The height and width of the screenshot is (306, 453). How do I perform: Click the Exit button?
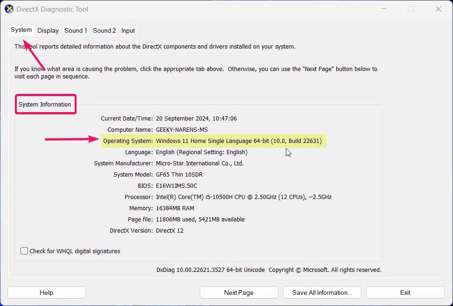point(405,292)
